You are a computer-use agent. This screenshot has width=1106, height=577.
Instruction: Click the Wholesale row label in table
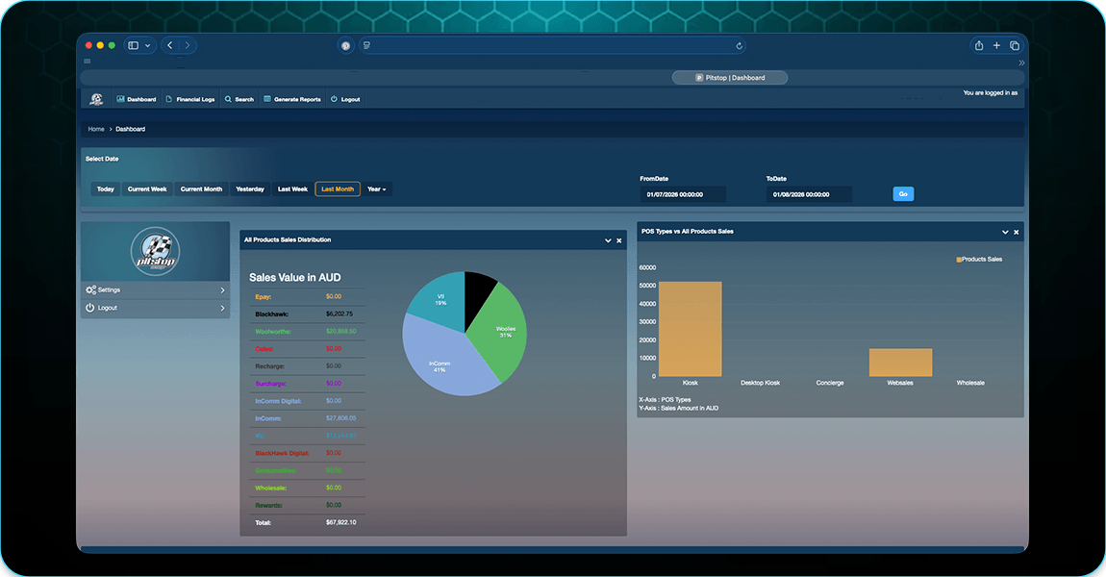pos(271,489)
